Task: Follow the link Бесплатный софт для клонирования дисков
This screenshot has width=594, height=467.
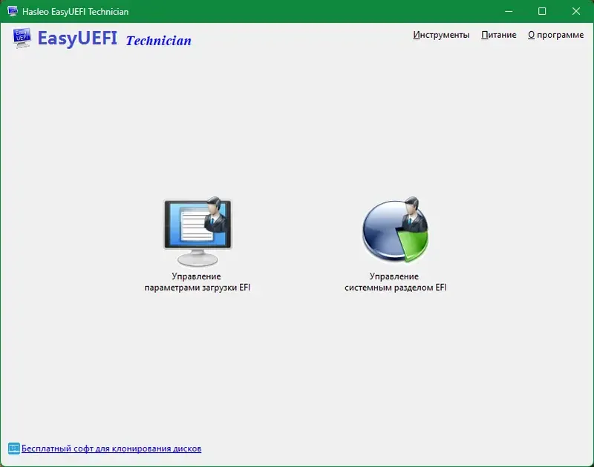Action: coord(111,448)
